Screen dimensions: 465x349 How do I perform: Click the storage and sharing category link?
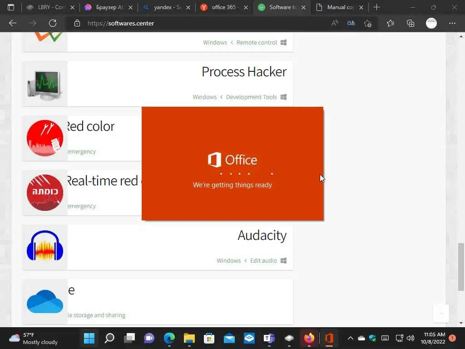click(96, 315)
